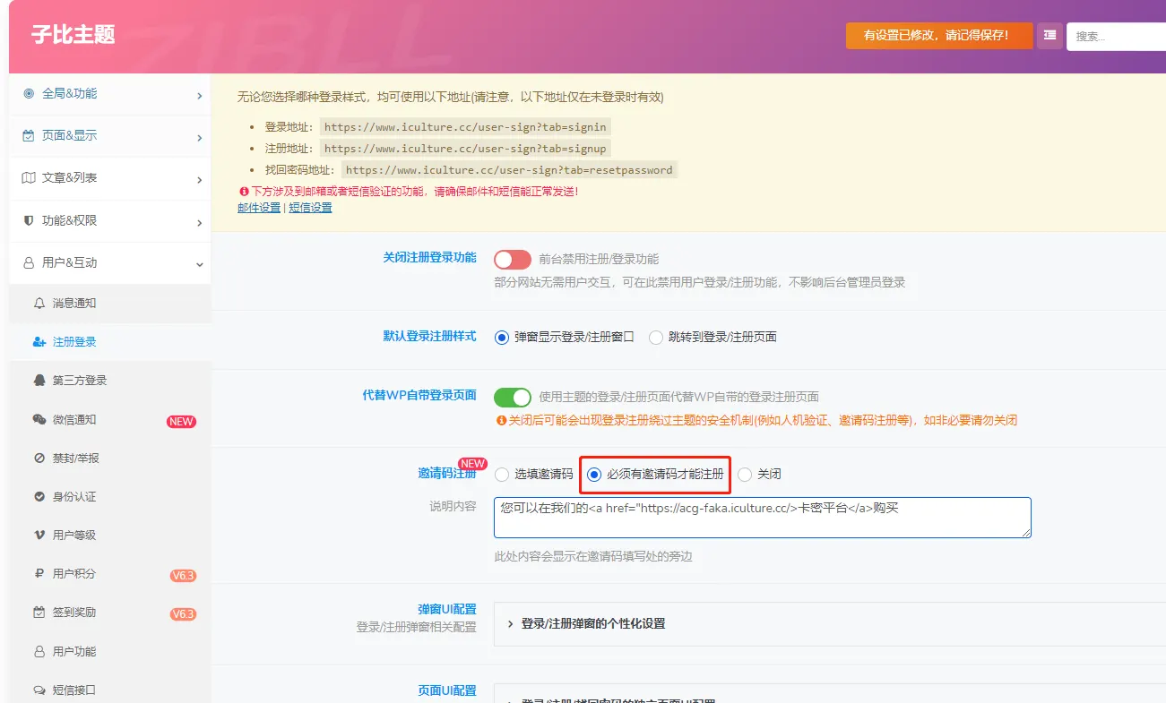Open the 第三方登录 submenu item
Viewport: 1166px width, 703px height.
(110, 381)
